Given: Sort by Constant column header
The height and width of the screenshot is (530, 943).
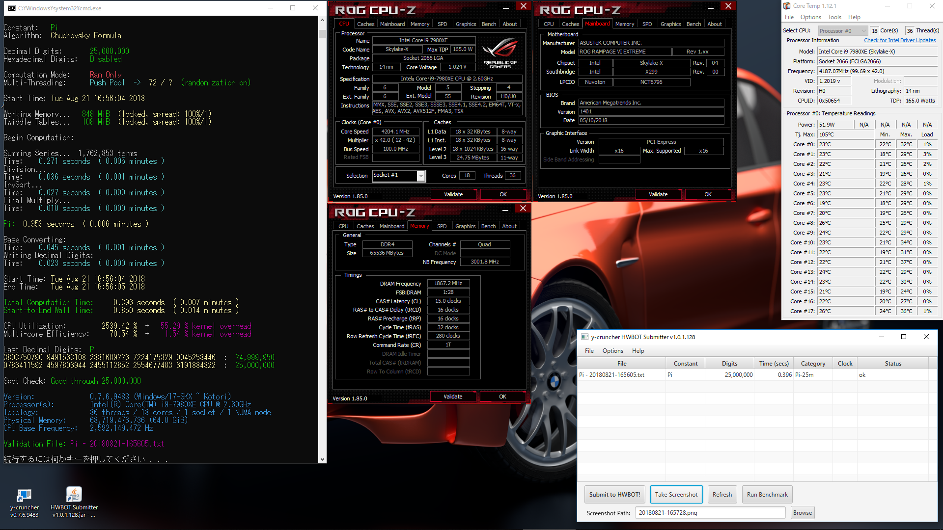Looking at the screenshot, I should (685, 364).
